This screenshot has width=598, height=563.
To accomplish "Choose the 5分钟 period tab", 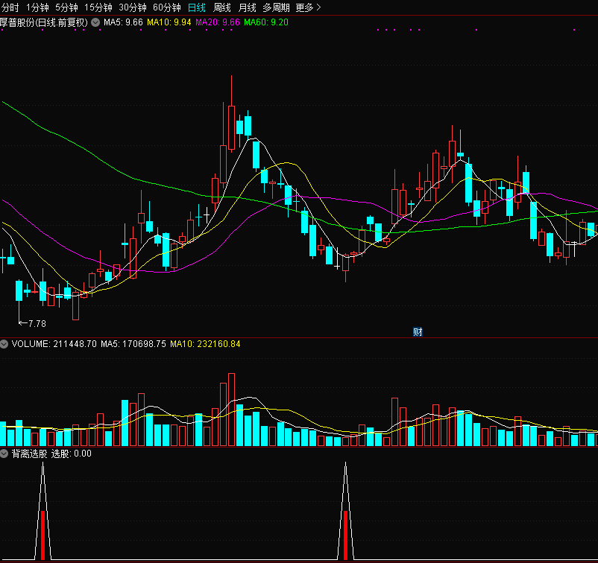I will coord(67,7).
